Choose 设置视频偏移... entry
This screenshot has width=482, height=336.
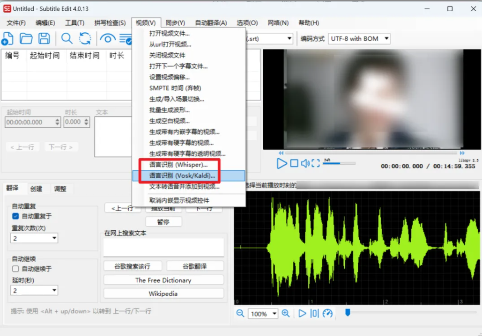189,77
